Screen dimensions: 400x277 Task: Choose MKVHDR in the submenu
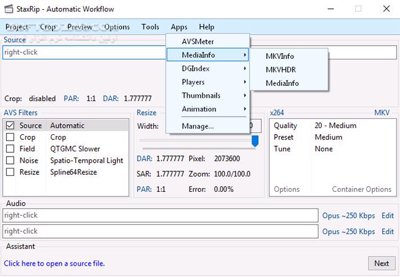281,70
